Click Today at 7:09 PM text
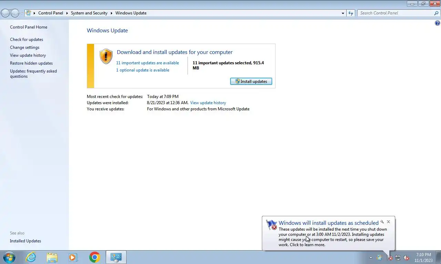The width and height of the screenshot is (441, 264). pos(163,97)
